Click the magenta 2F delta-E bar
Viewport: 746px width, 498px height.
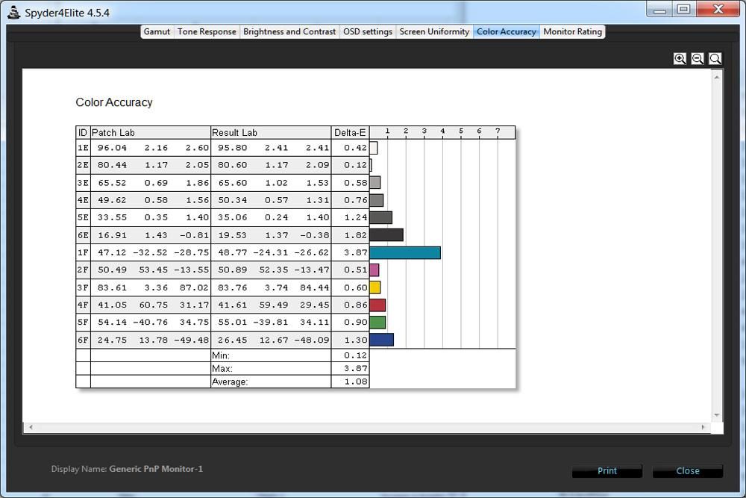(x=374, y=270)
